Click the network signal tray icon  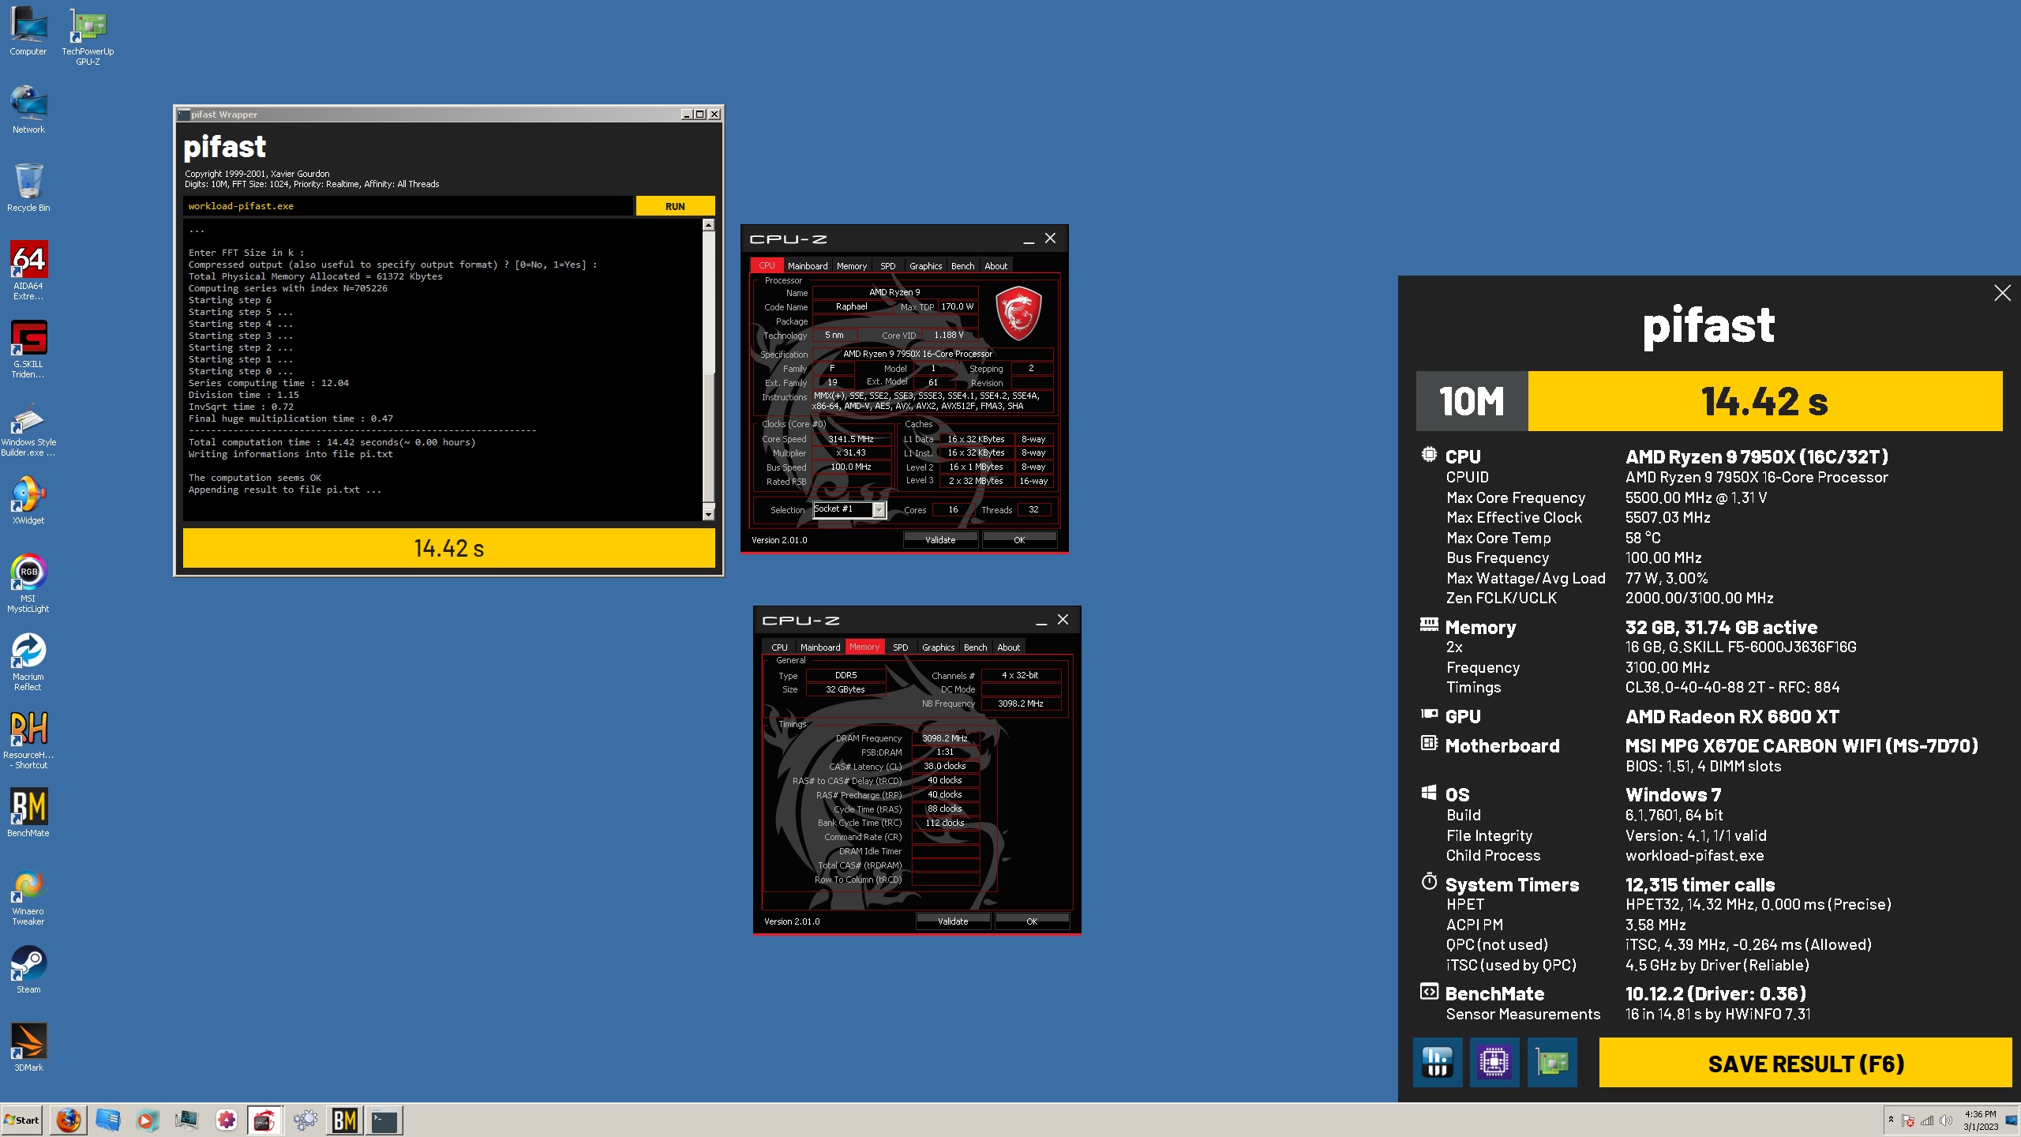coord(1927,1120)
